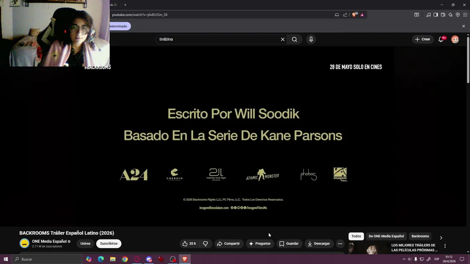Screen dimensions: 470x264
Task: Toggle the browser sidebar panel
Action: [x=435, y=15]
